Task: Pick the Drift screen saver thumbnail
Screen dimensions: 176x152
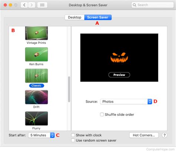Action: click(36, 97)
